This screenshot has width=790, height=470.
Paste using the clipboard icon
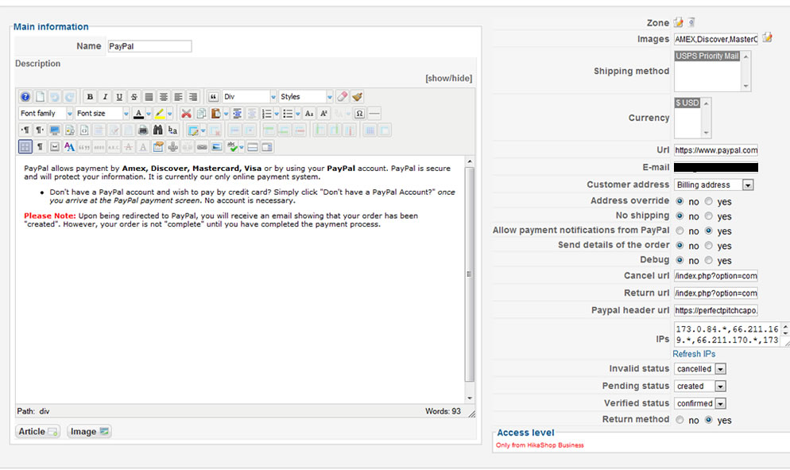(215, 114)
